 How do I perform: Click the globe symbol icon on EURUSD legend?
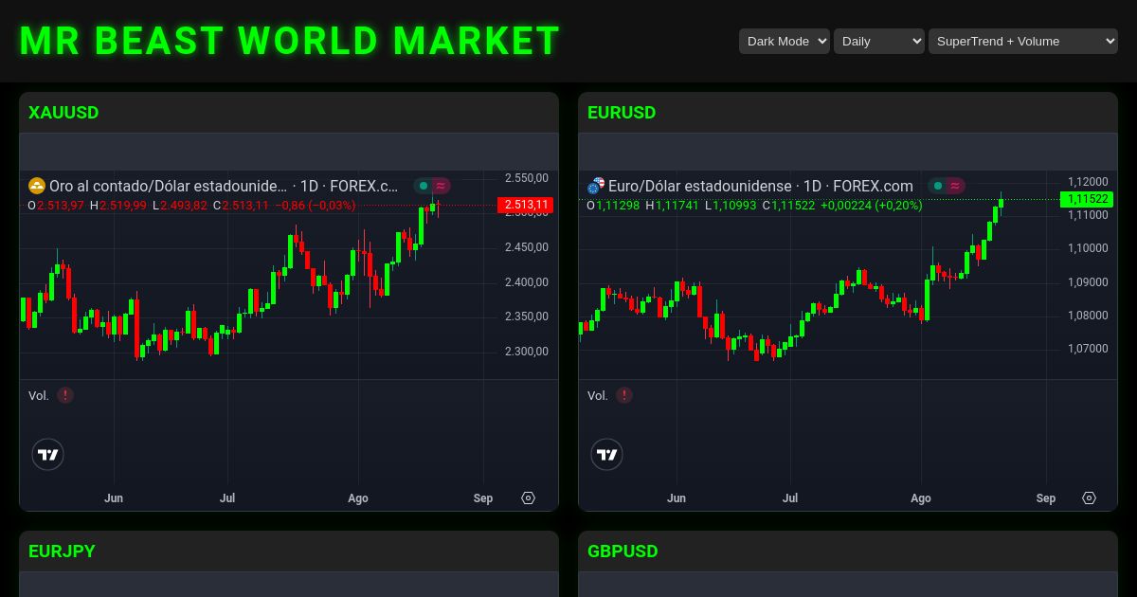(595, 186)
